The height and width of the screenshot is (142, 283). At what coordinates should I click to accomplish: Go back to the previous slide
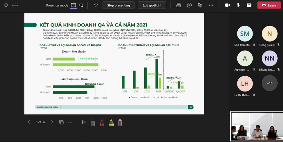(29, 122)
